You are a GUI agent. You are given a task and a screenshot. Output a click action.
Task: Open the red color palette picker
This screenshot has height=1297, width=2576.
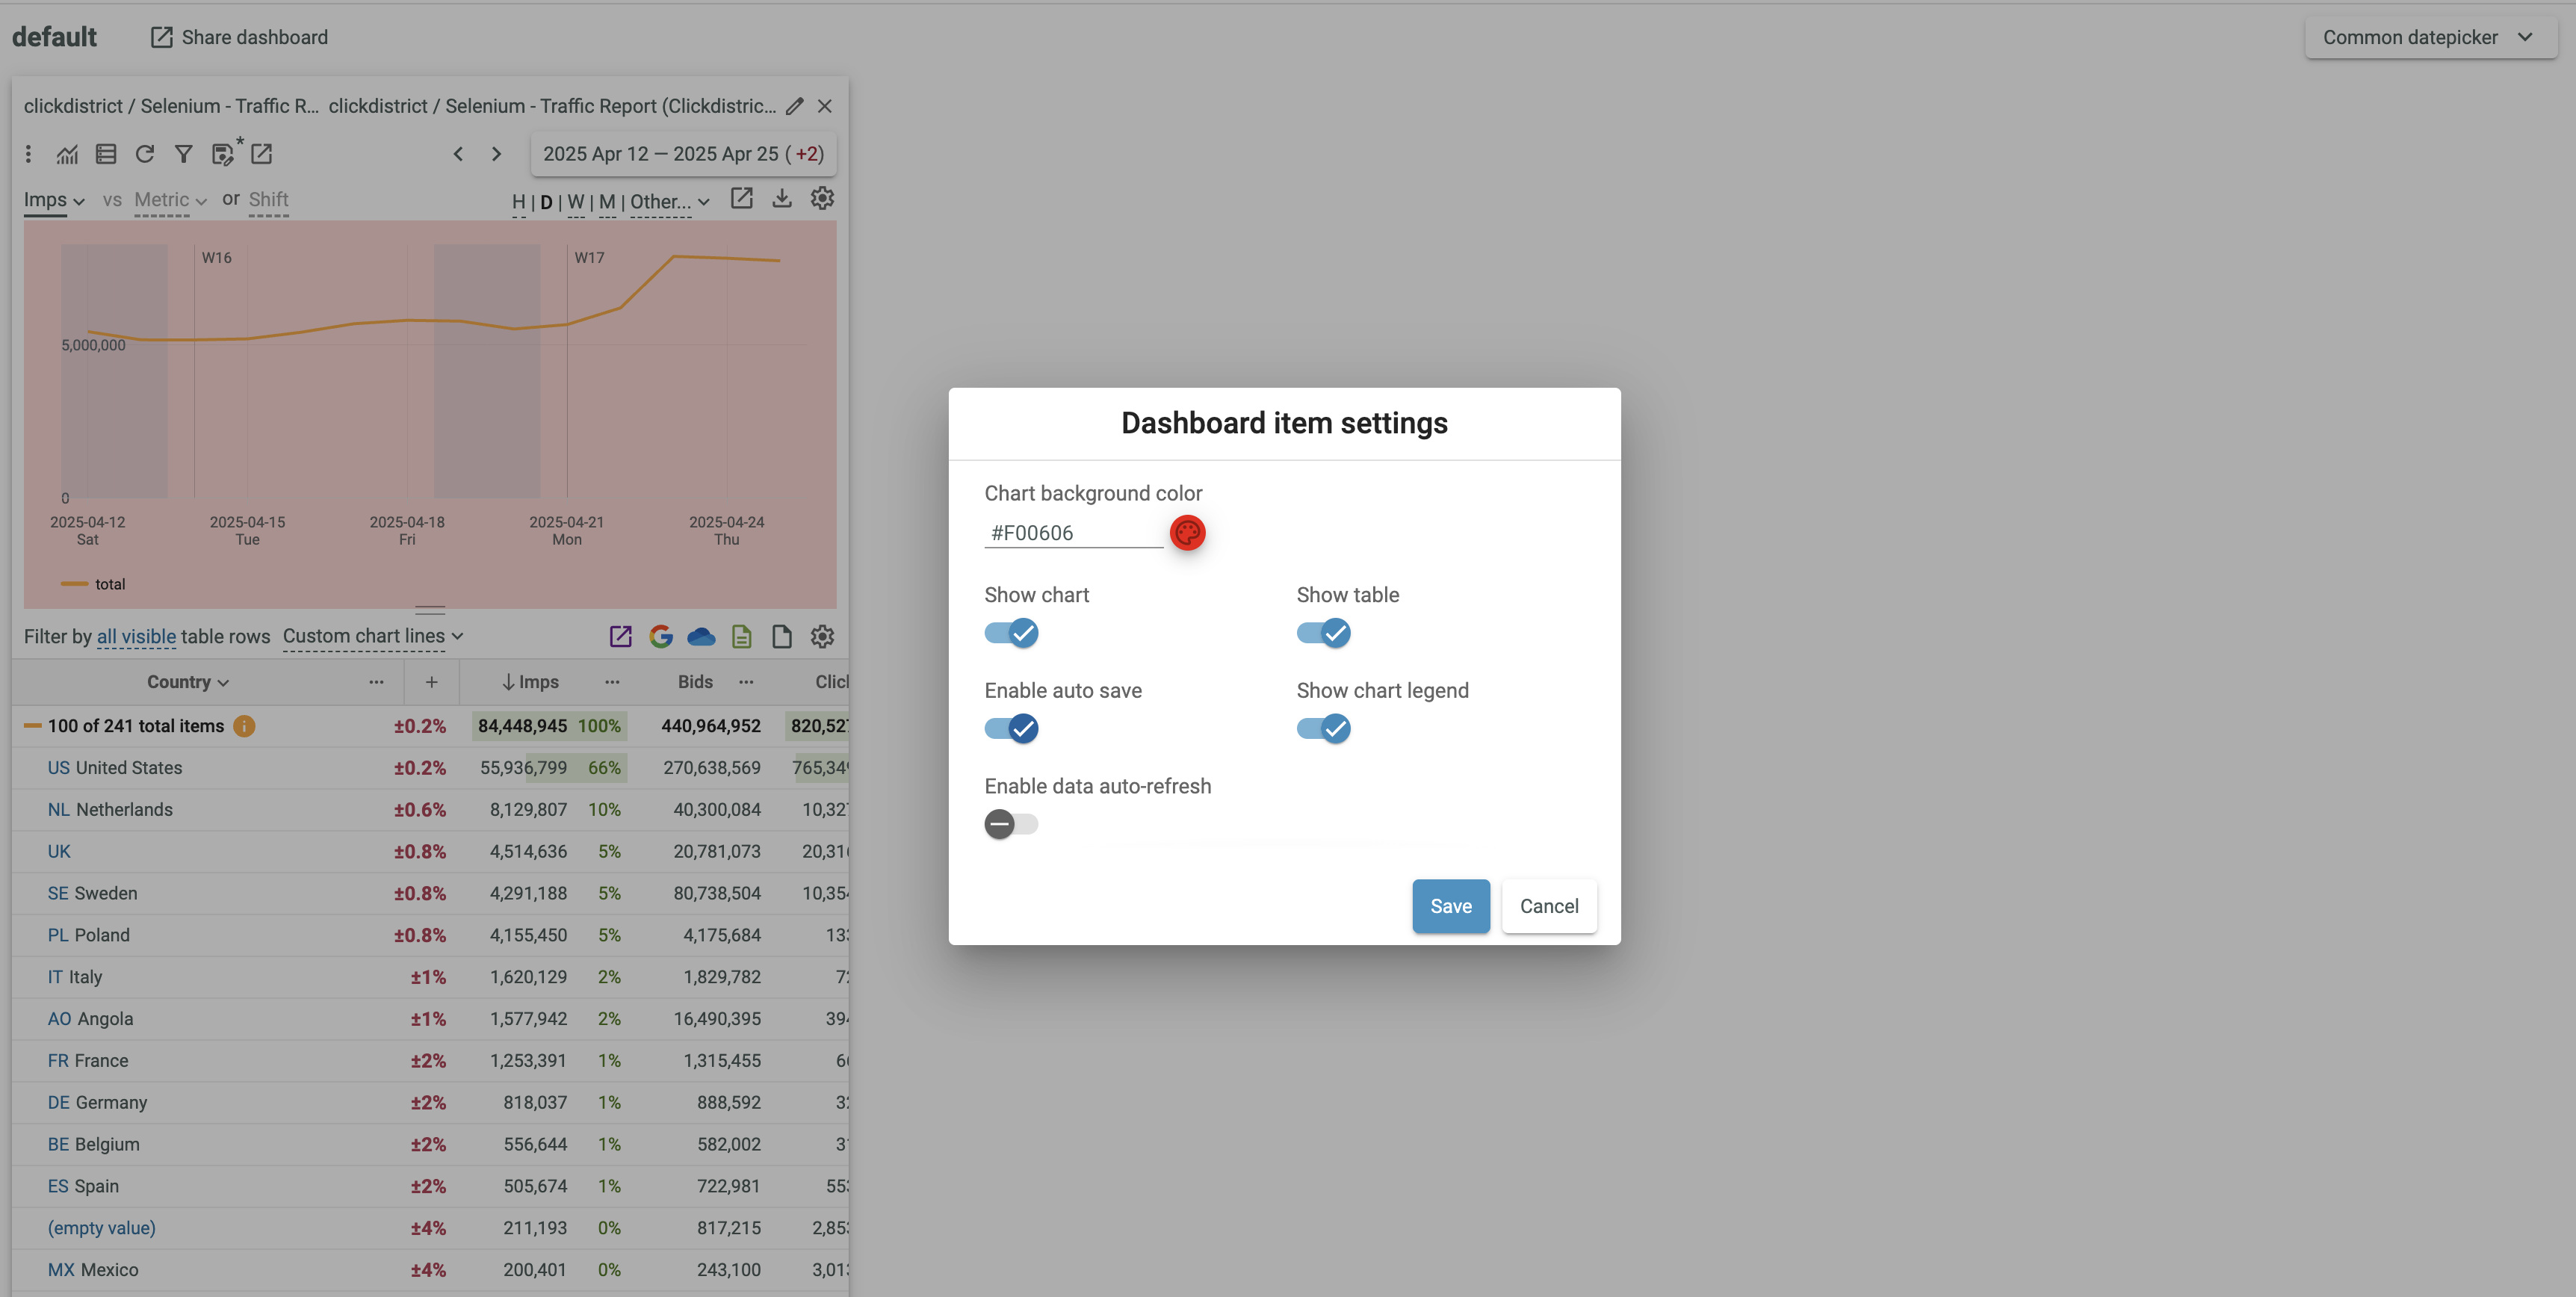point(1187,533)
